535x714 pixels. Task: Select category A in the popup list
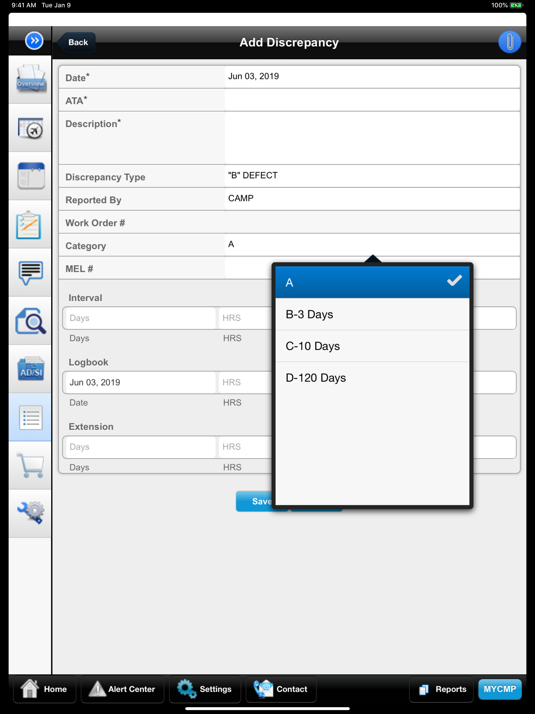coord(372,282)
